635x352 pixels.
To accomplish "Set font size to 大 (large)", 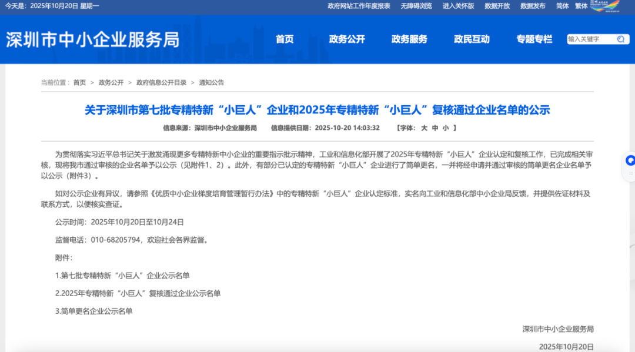I will (x=424, y=128).
